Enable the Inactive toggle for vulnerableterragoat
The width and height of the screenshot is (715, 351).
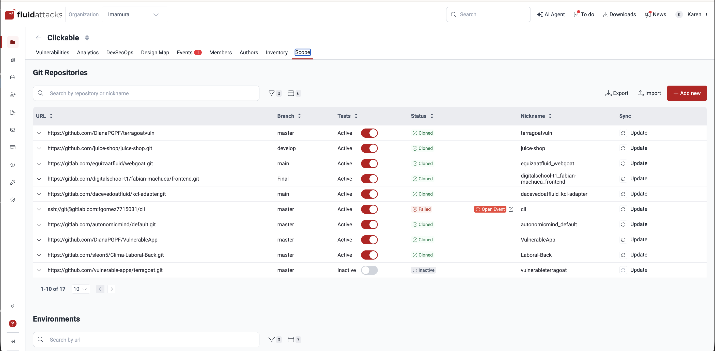pos(369,270)
